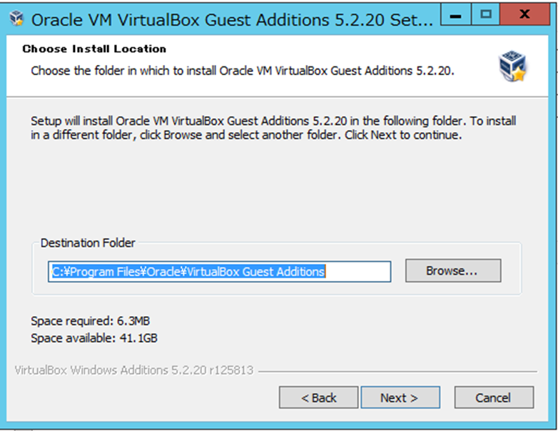Screen dimensions: 558x431
Task: Close the Guest Additions setup window
Action: click(524, 14)
